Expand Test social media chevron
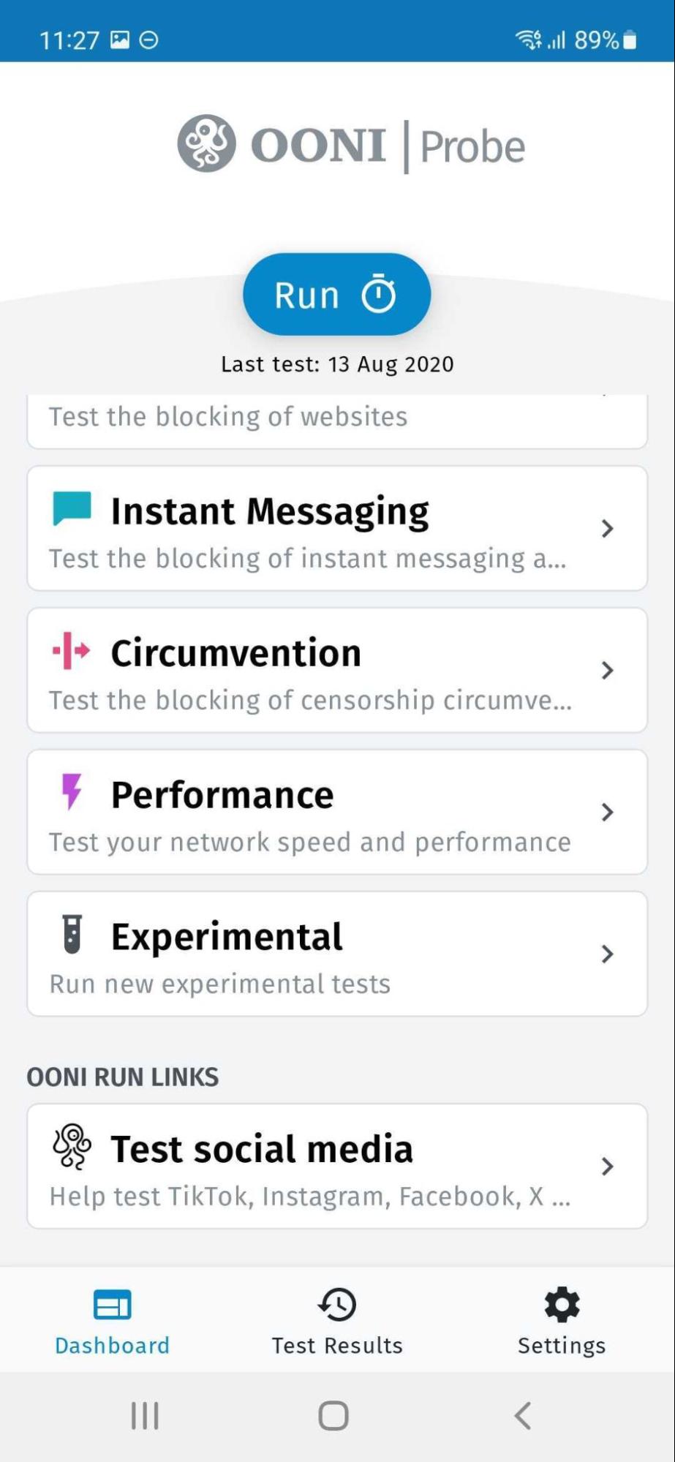 click(607, 1167)
